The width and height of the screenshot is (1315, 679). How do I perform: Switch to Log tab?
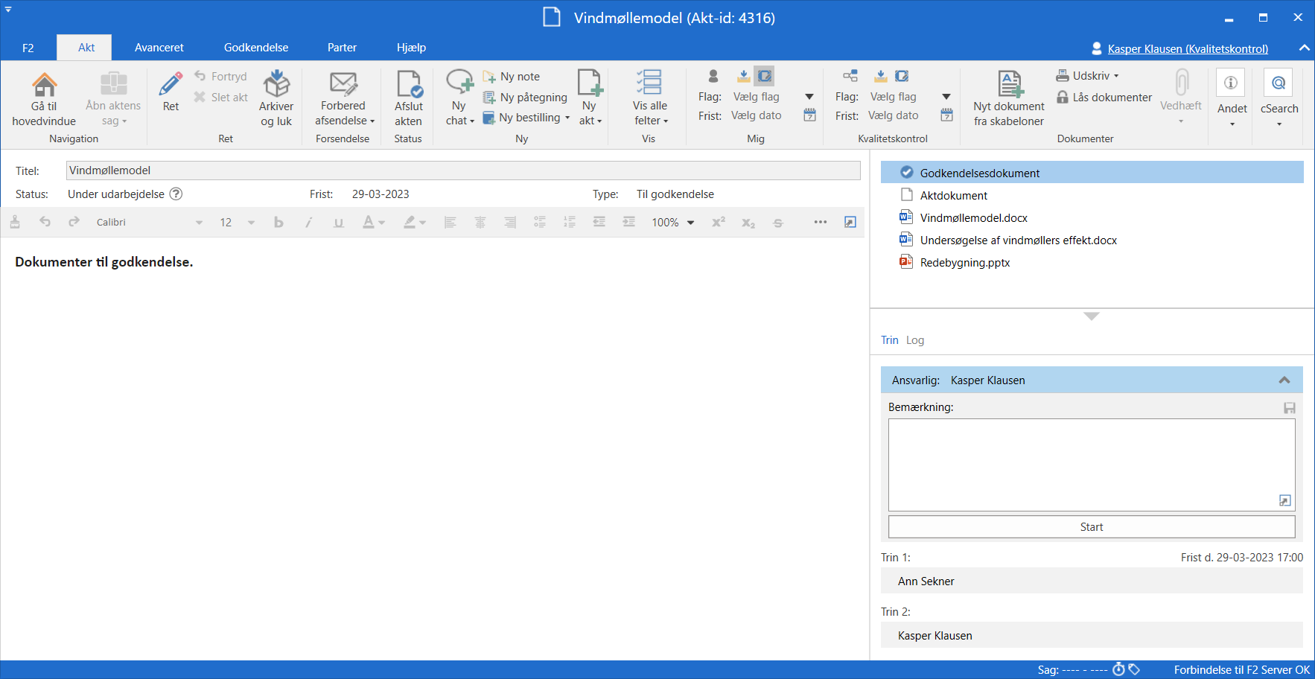click(915, 340)
